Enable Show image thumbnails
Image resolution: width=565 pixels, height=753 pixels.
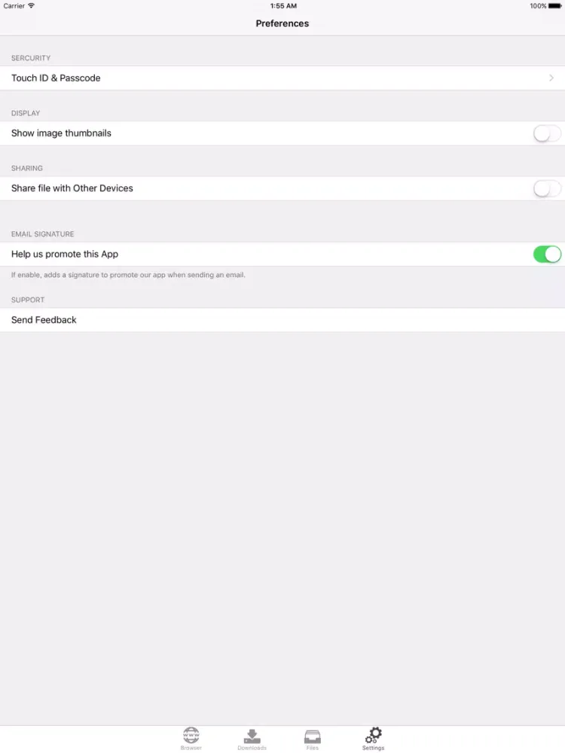tap(547, 133)
